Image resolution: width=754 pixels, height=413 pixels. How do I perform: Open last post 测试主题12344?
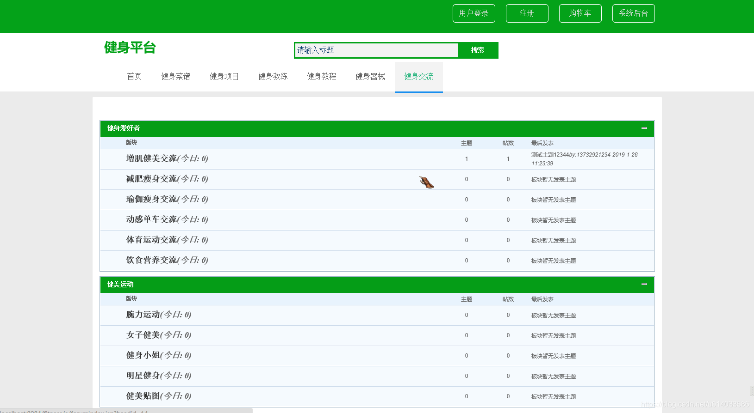[550, 155]
